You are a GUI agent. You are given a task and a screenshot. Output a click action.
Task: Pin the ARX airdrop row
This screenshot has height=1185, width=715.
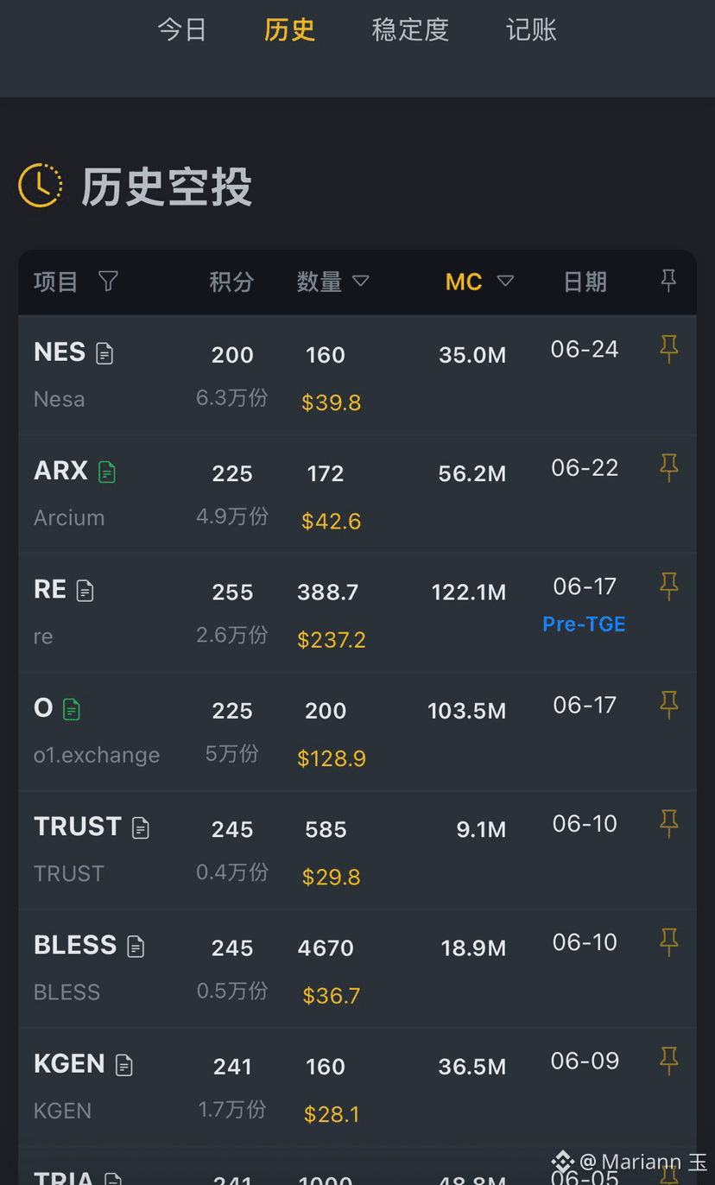pyautogui.click(x=668, y=467)
